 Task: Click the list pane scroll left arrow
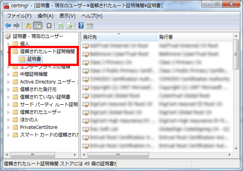point(84,155)
